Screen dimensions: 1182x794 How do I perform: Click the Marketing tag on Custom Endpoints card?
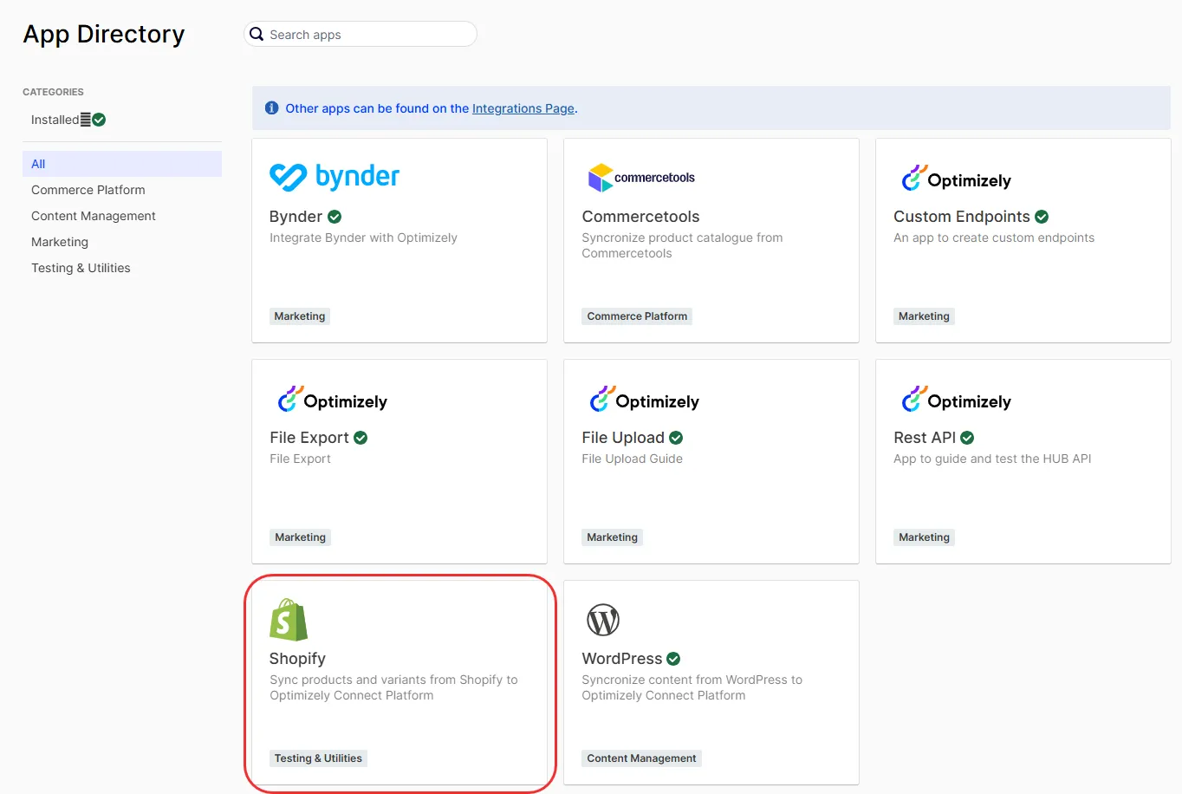tap(924, 316)
